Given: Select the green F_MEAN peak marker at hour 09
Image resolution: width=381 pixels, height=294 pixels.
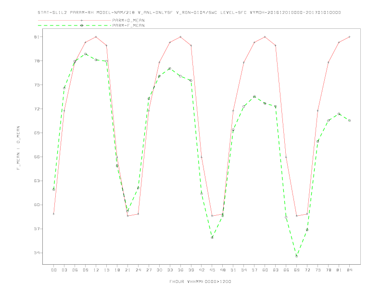Looking at the screenshot, I should tap(85, 54).
